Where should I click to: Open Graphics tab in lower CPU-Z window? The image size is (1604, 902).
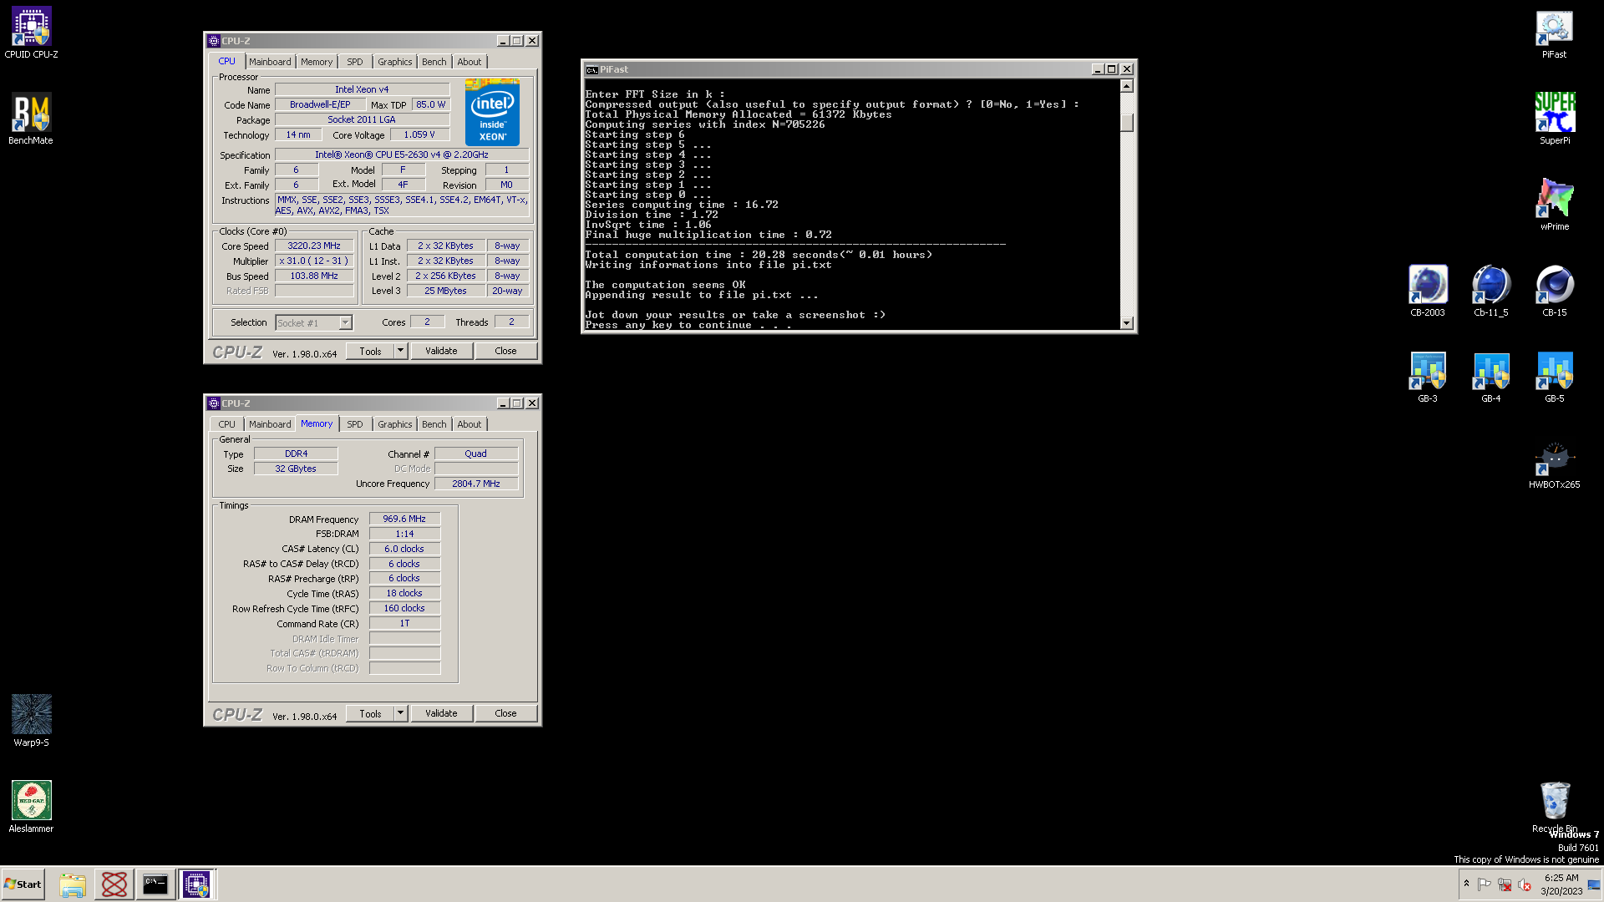click(394, 424)
